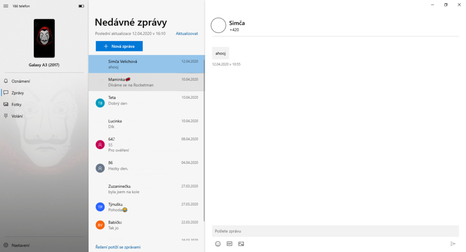Switch to the Fotky section
This screenshot has width=466, height=252.
pyautogui.click(x=16, y=104)
